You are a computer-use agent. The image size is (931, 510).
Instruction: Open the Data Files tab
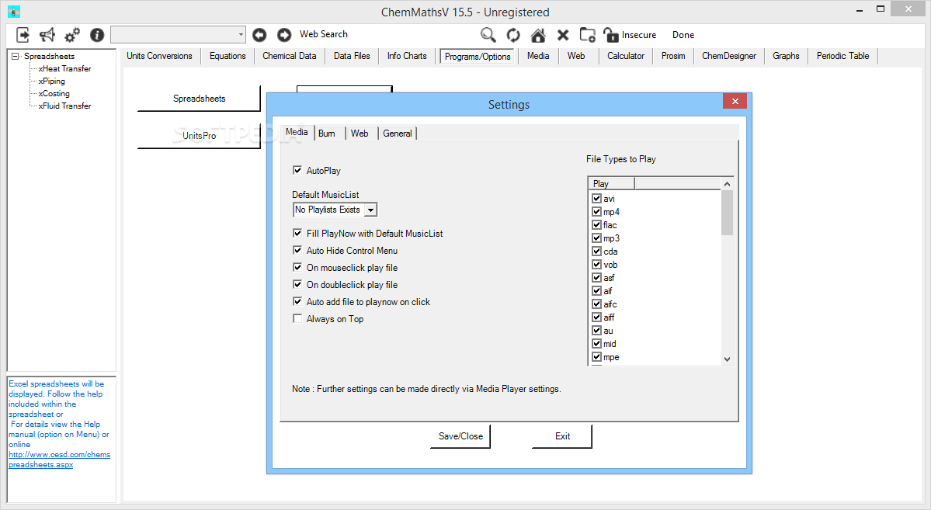pos(352,56)
